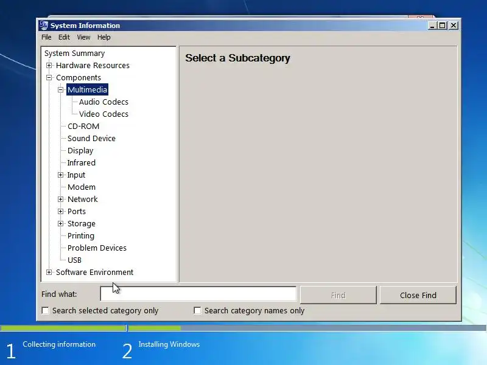Select the Hardware Resources tree item
487x365 pixels.
(93, 66)
